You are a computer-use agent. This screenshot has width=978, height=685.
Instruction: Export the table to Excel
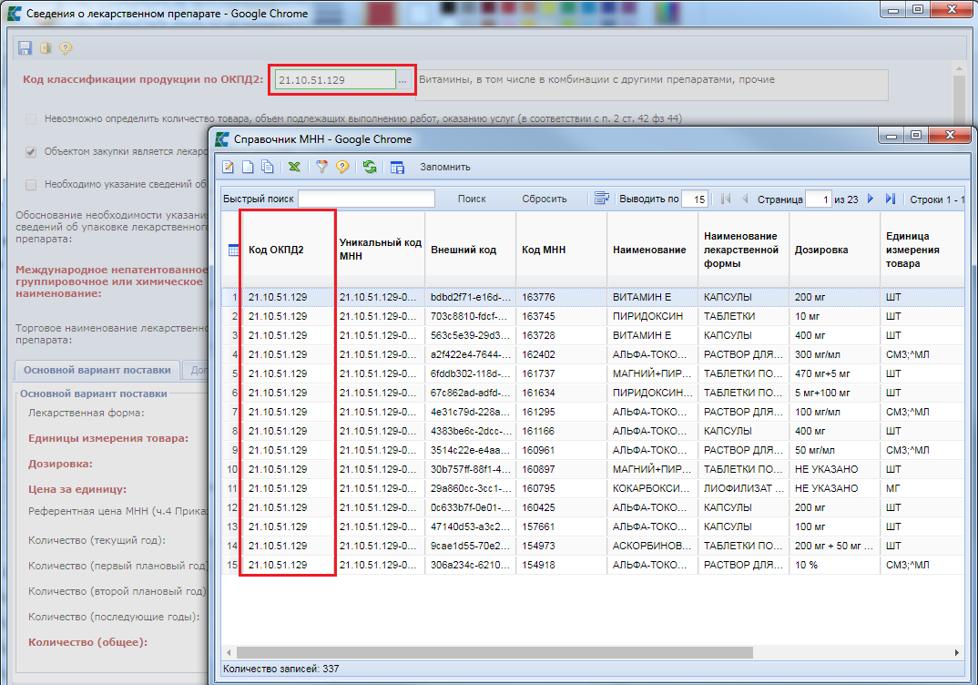[294, 167]
